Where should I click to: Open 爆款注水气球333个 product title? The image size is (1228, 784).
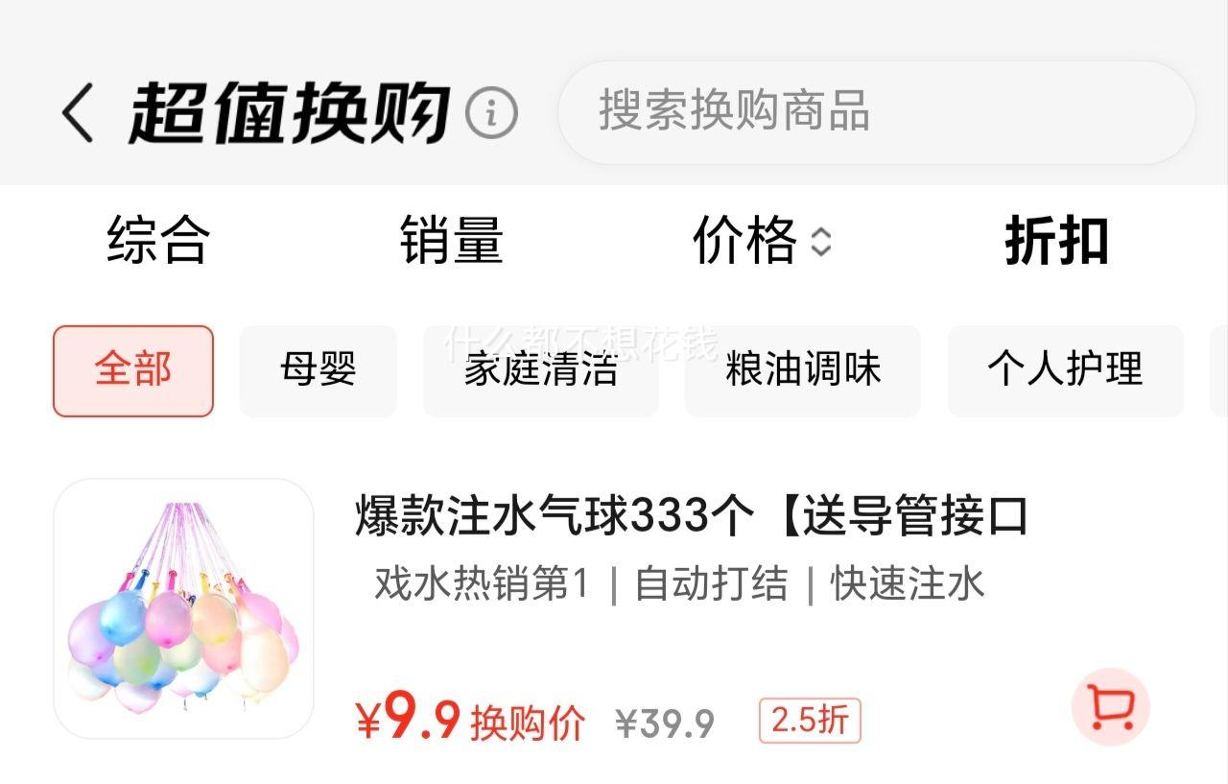pyautogui.click(x=691, y=518)
